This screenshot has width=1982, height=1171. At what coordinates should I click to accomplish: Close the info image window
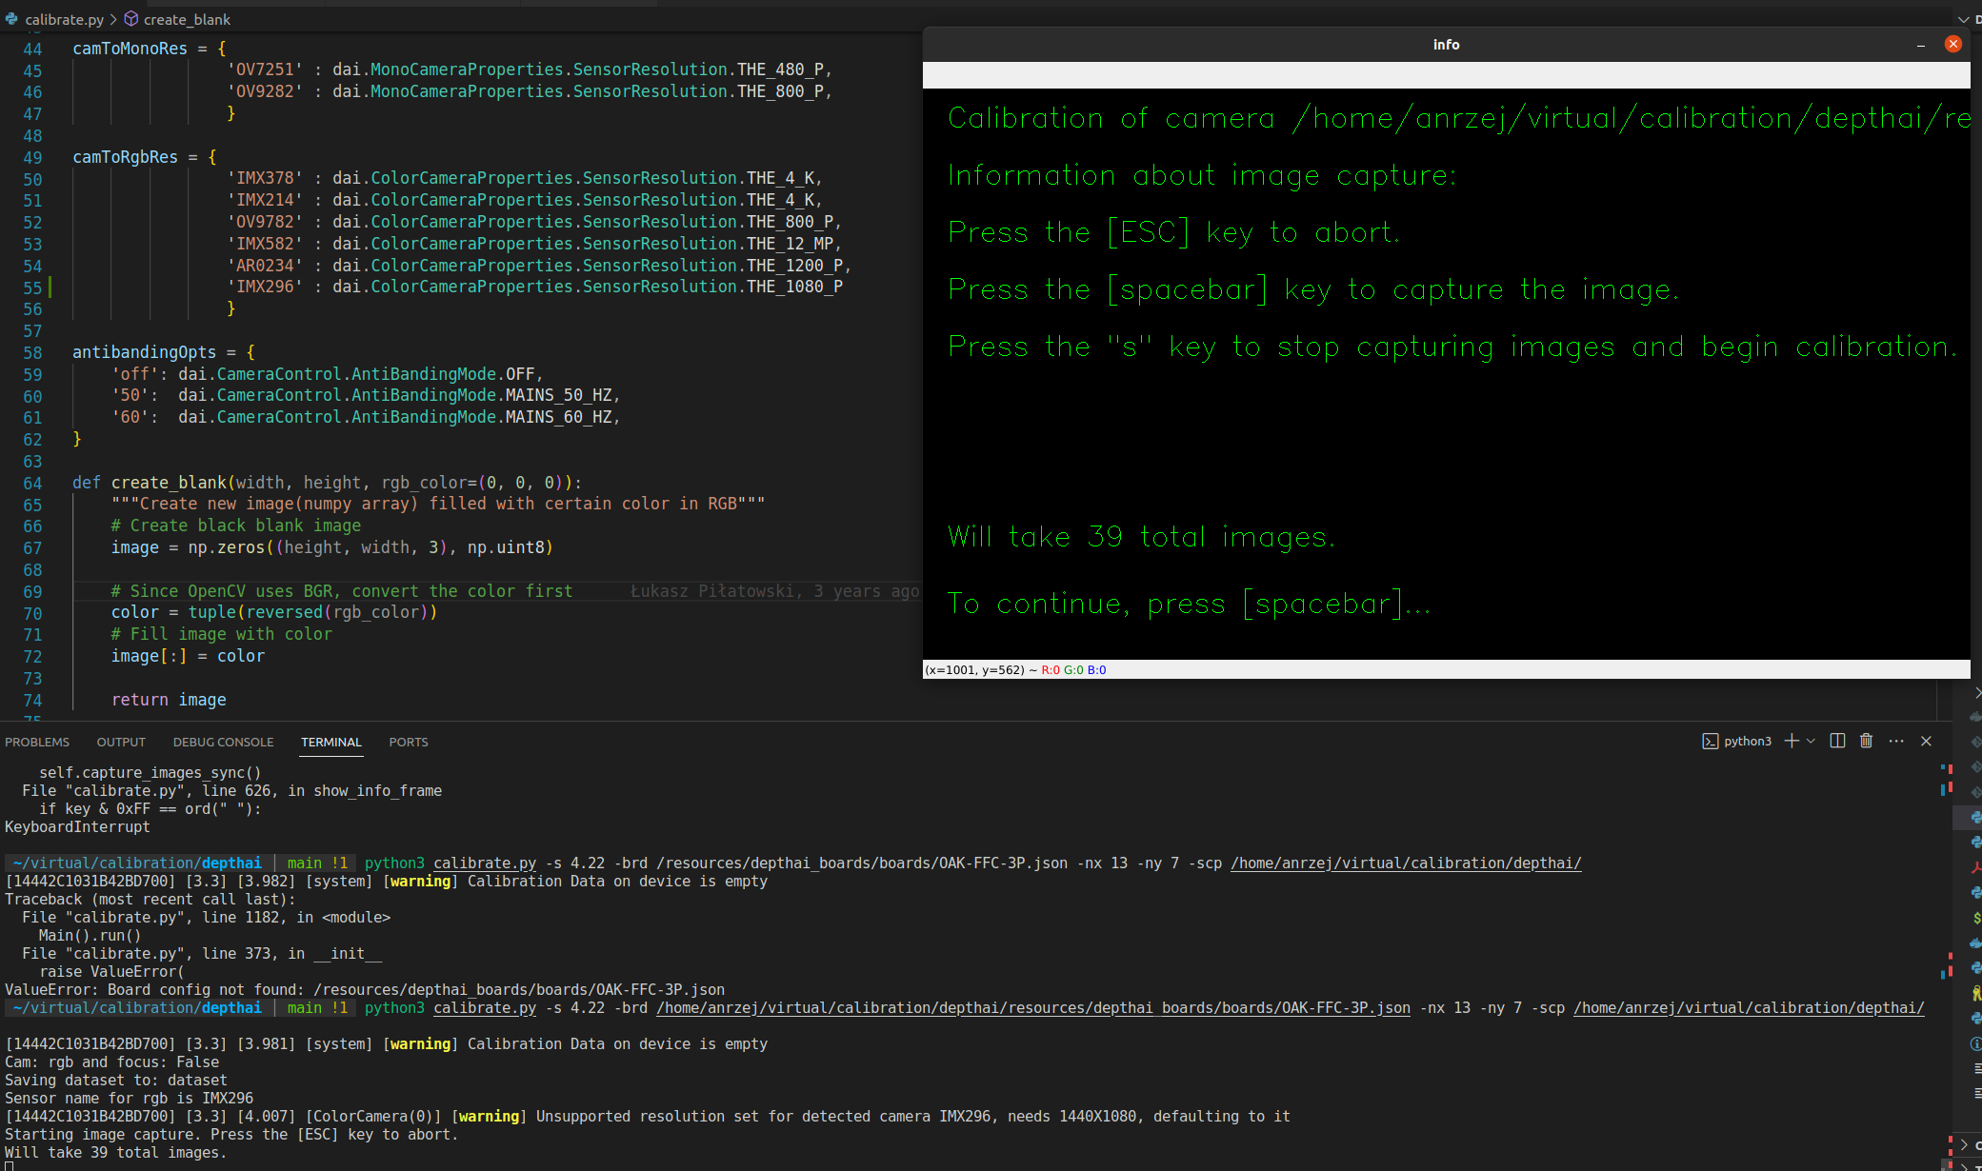[1952, 45]
